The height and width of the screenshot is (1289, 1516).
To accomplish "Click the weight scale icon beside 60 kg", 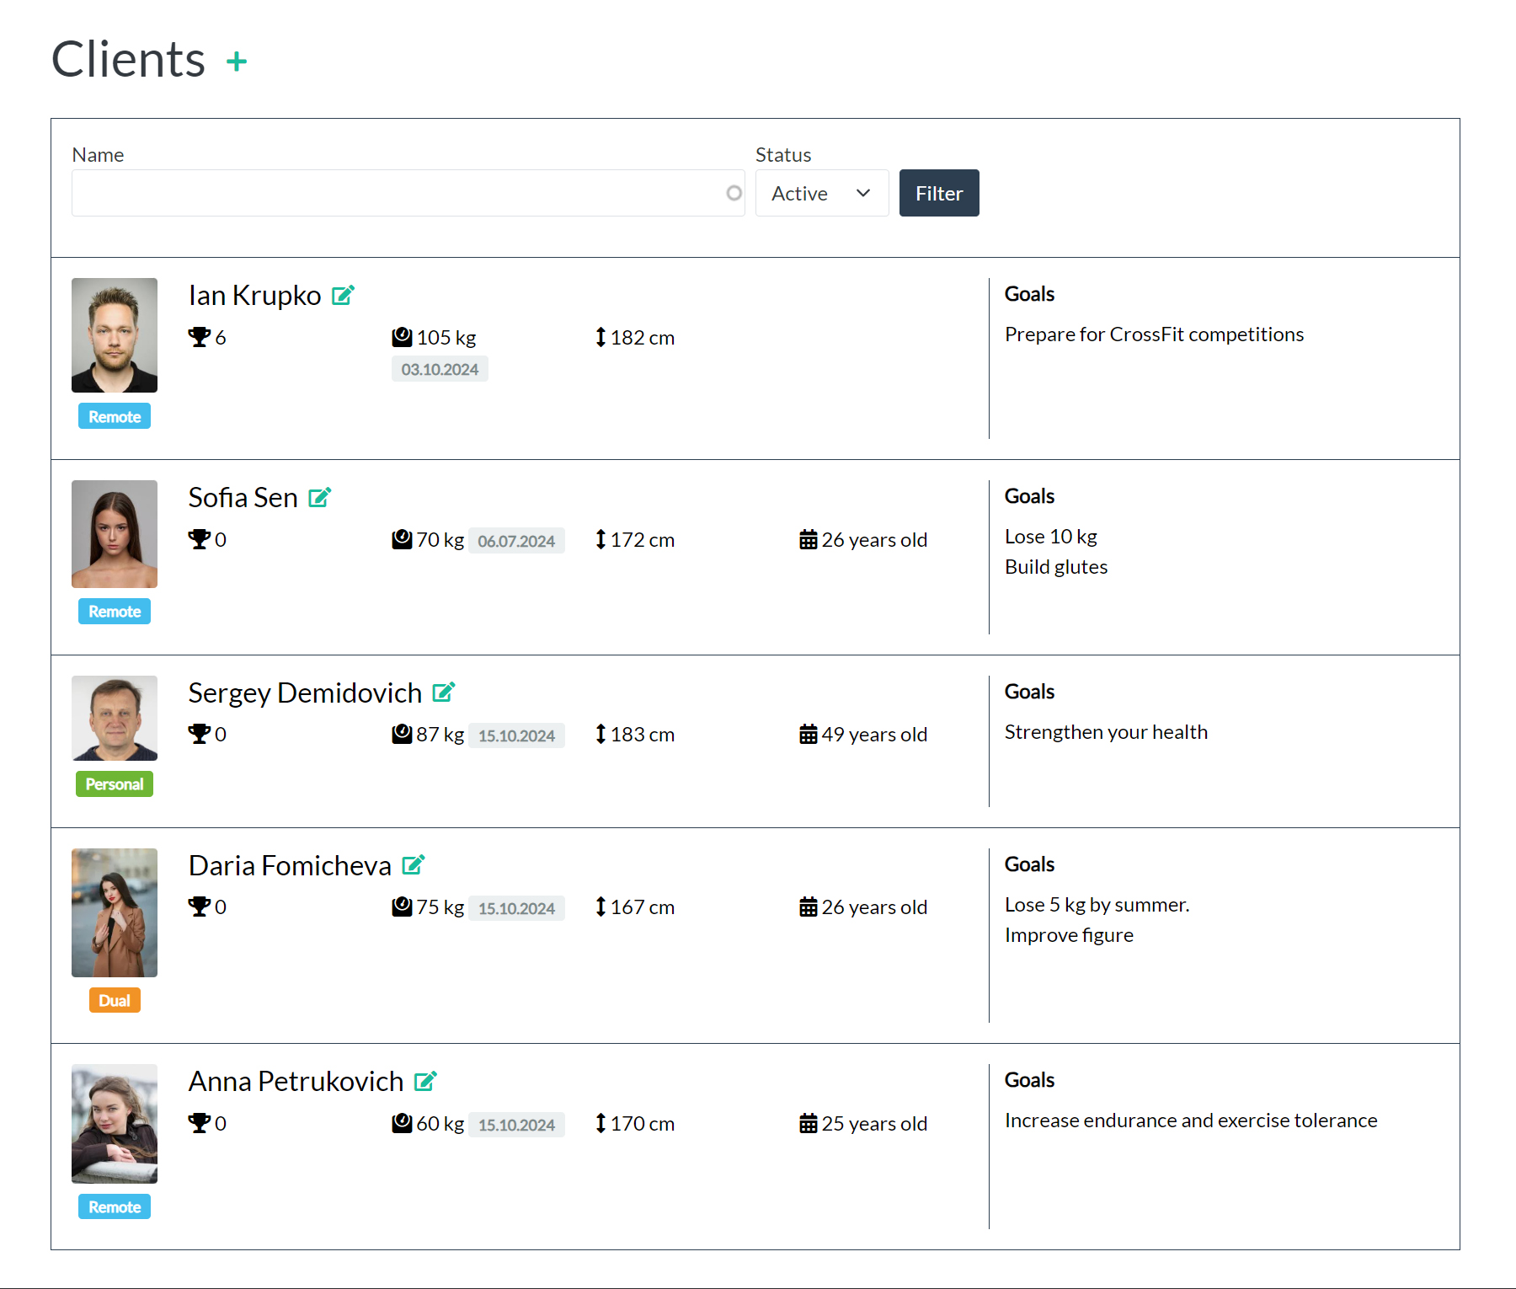I will (x=402, y=1123).
